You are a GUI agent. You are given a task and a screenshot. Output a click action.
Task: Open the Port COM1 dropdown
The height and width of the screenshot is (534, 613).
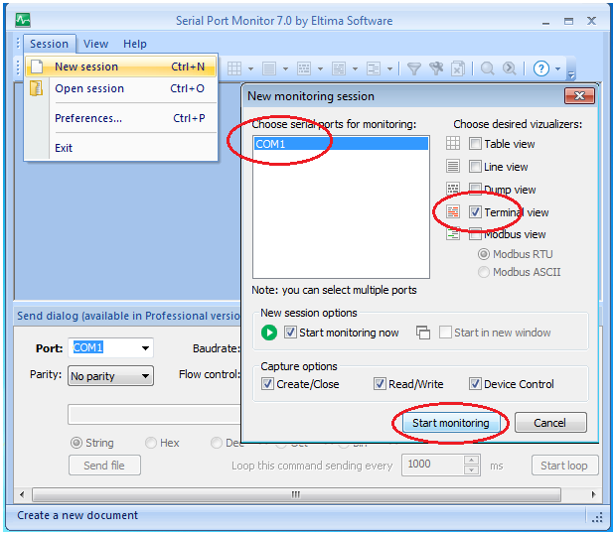tap(145, 348)
